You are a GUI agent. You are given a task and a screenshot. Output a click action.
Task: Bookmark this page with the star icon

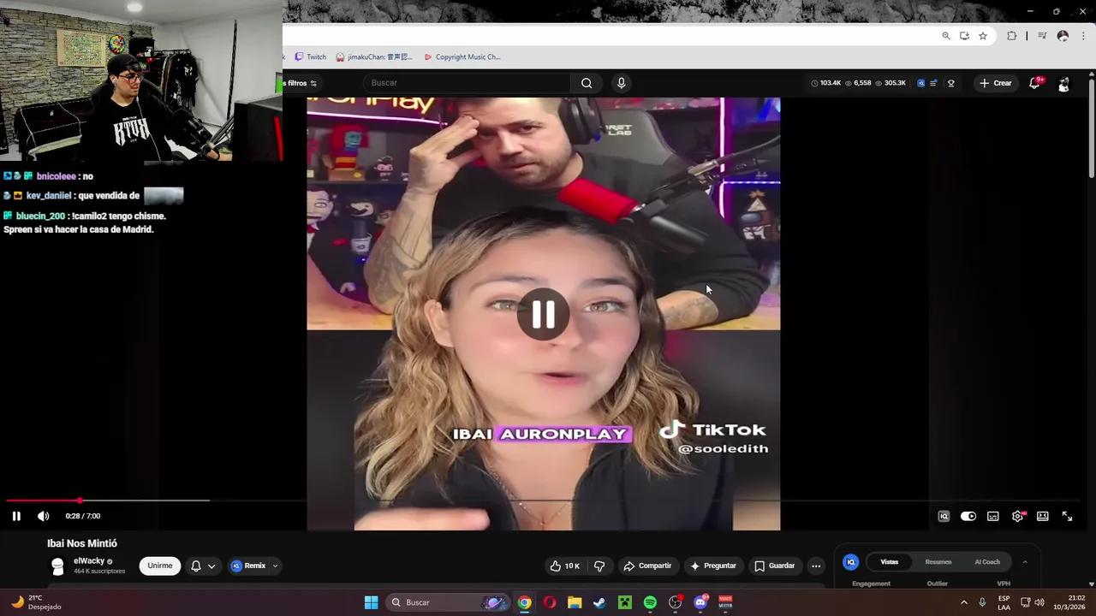click(983, 36)
